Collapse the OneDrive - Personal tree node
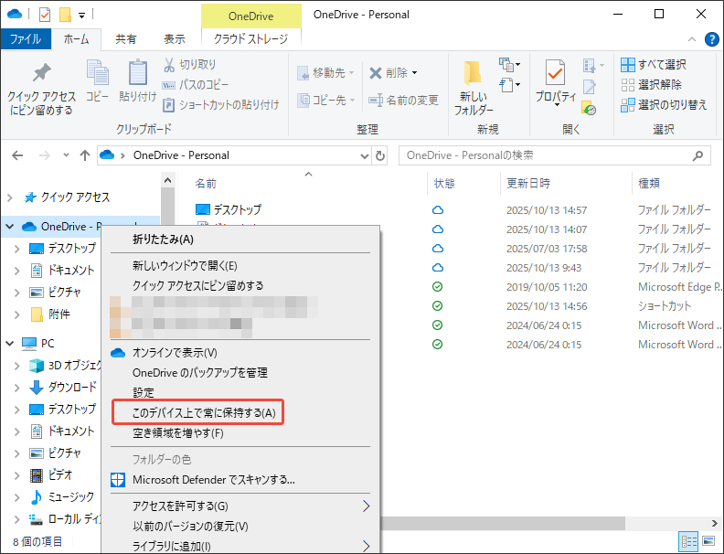 click(x=10, y=227)
